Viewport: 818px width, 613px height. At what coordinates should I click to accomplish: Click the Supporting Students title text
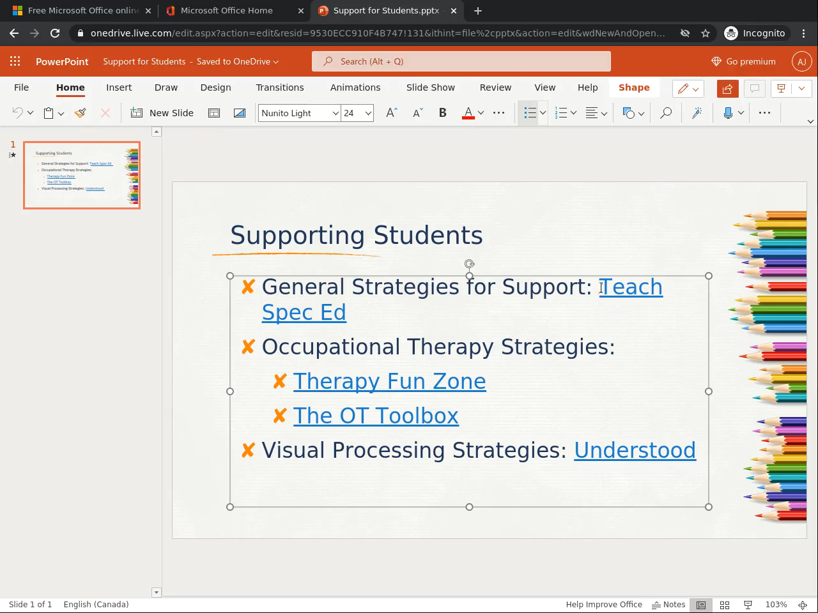(357, 235)
